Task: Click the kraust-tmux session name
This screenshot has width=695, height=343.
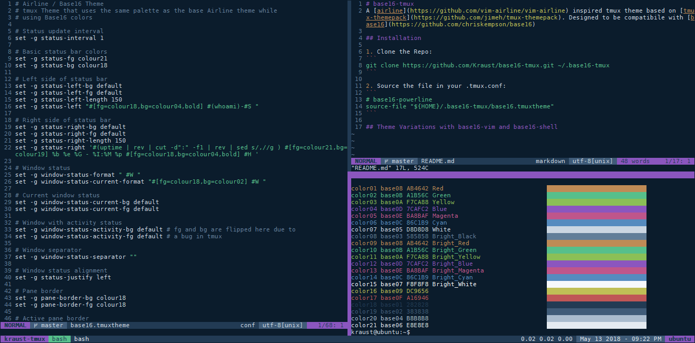Action: (x=24, y=339)
